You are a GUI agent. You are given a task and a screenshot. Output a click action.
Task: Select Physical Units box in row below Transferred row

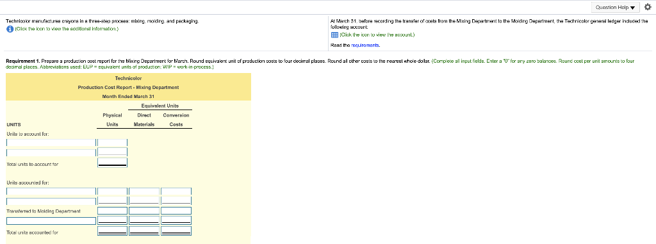[x=112, y=220]
